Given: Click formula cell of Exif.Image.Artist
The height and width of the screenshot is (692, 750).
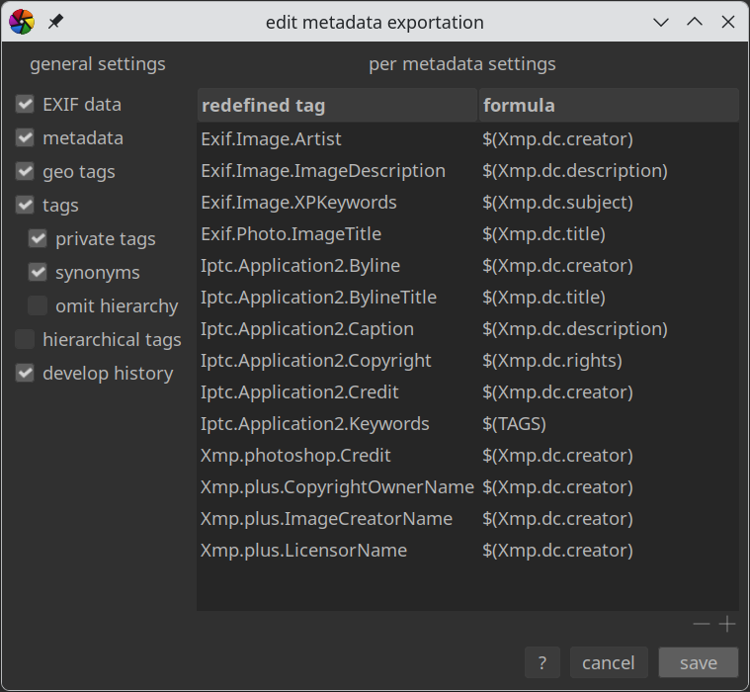Looking at the screenshot, I should [557, 139].
